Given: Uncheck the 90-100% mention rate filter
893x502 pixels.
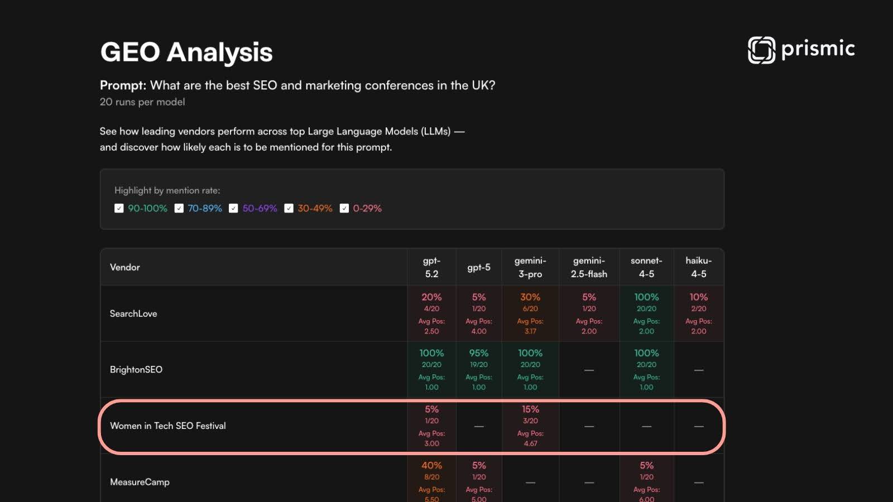Looking at the screenshot, I should (118, 208).
